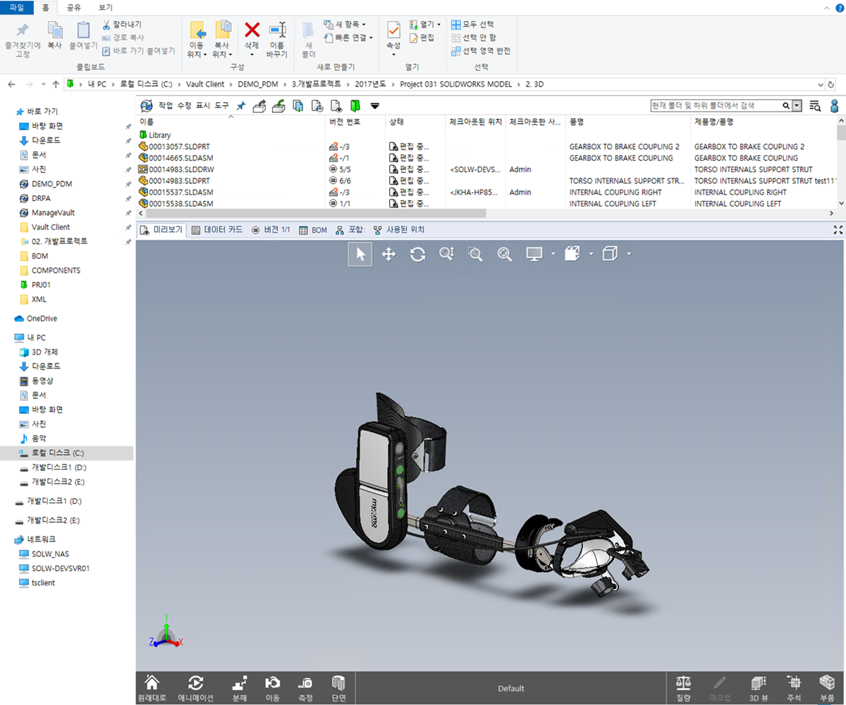Activate the 단면 section view tool
This screenshot has width=846, height=705.
(338, 688)
